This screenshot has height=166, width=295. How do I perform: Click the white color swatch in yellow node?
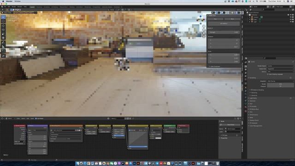tap(158, 138)
